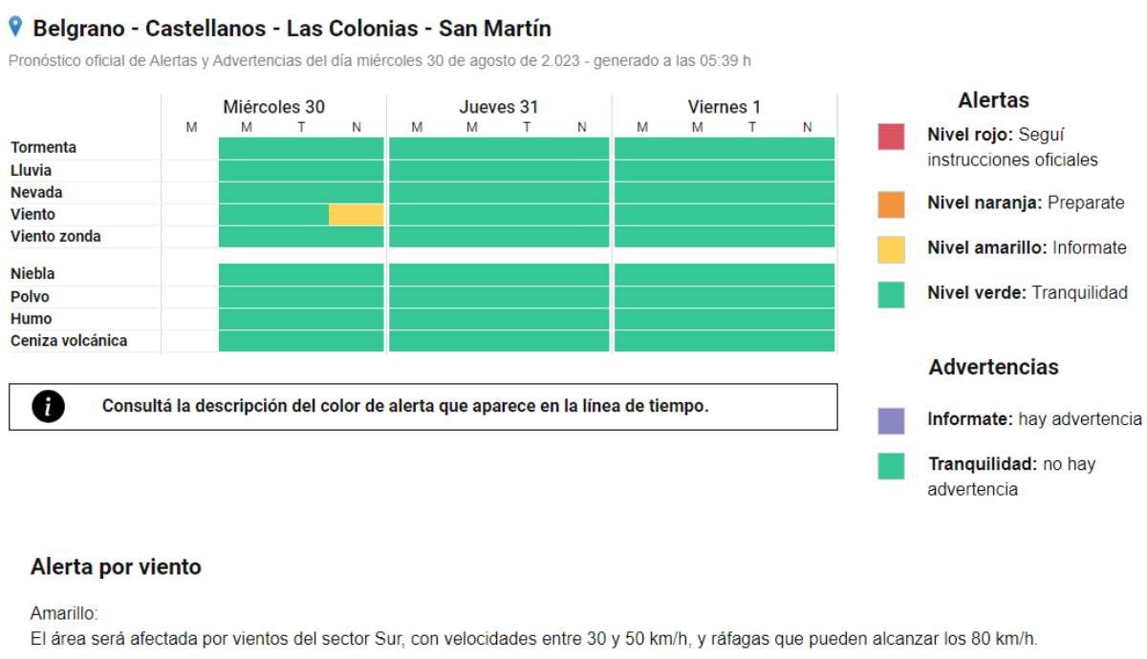Click the purple Informate advertencia swatch
Viewport: 1147px width, 659px height.
[891, 420]
